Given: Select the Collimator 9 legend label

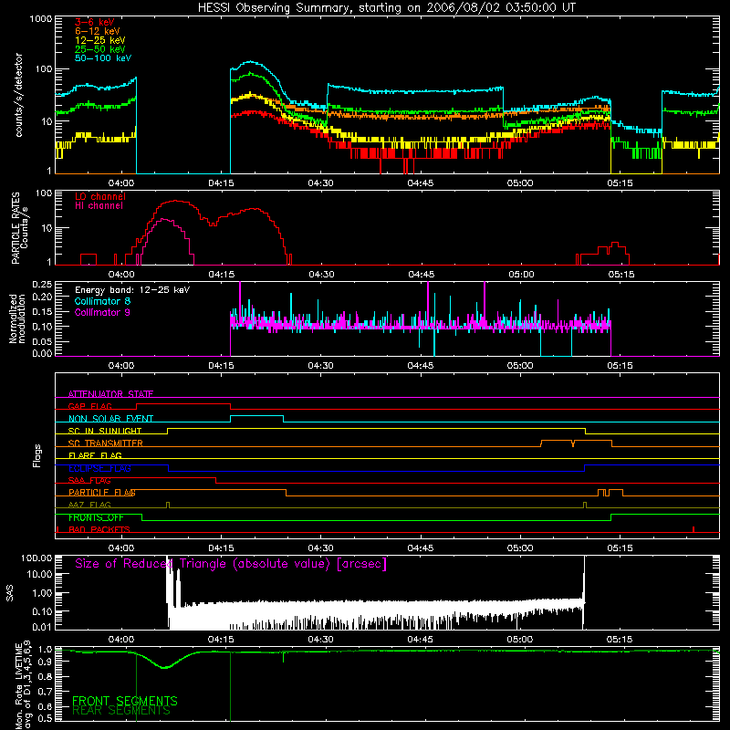Looking at the screenshot, I should click(102, 312).
